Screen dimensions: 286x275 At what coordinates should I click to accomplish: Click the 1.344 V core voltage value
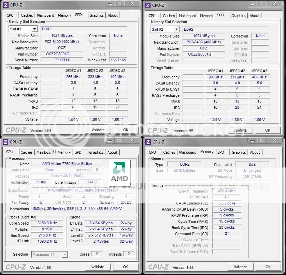tap(90, 182)
